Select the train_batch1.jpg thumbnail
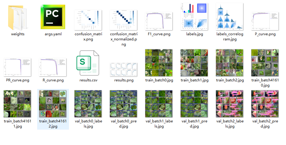 pyautogui.click(x=194, y=63)
